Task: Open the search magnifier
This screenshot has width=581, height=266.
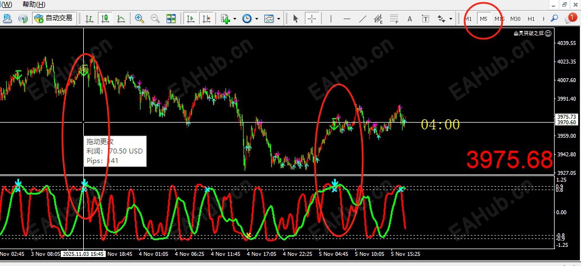Action: coord(555,18)
